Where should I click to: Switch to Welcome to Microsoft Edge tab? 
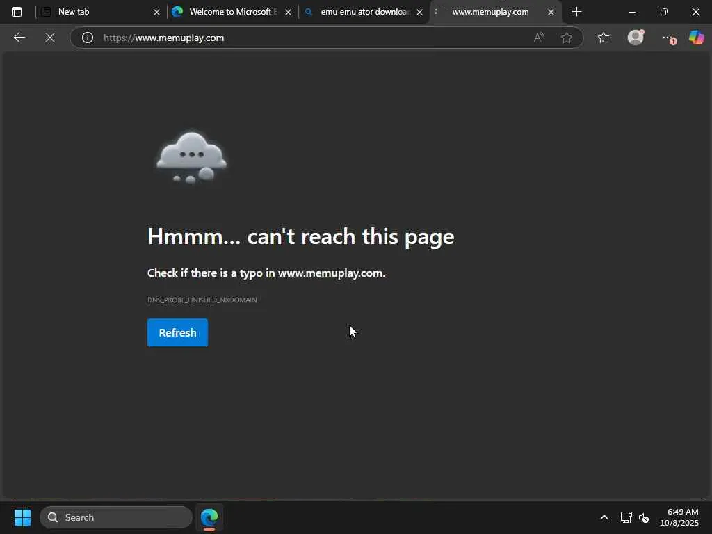click(232, 12)
